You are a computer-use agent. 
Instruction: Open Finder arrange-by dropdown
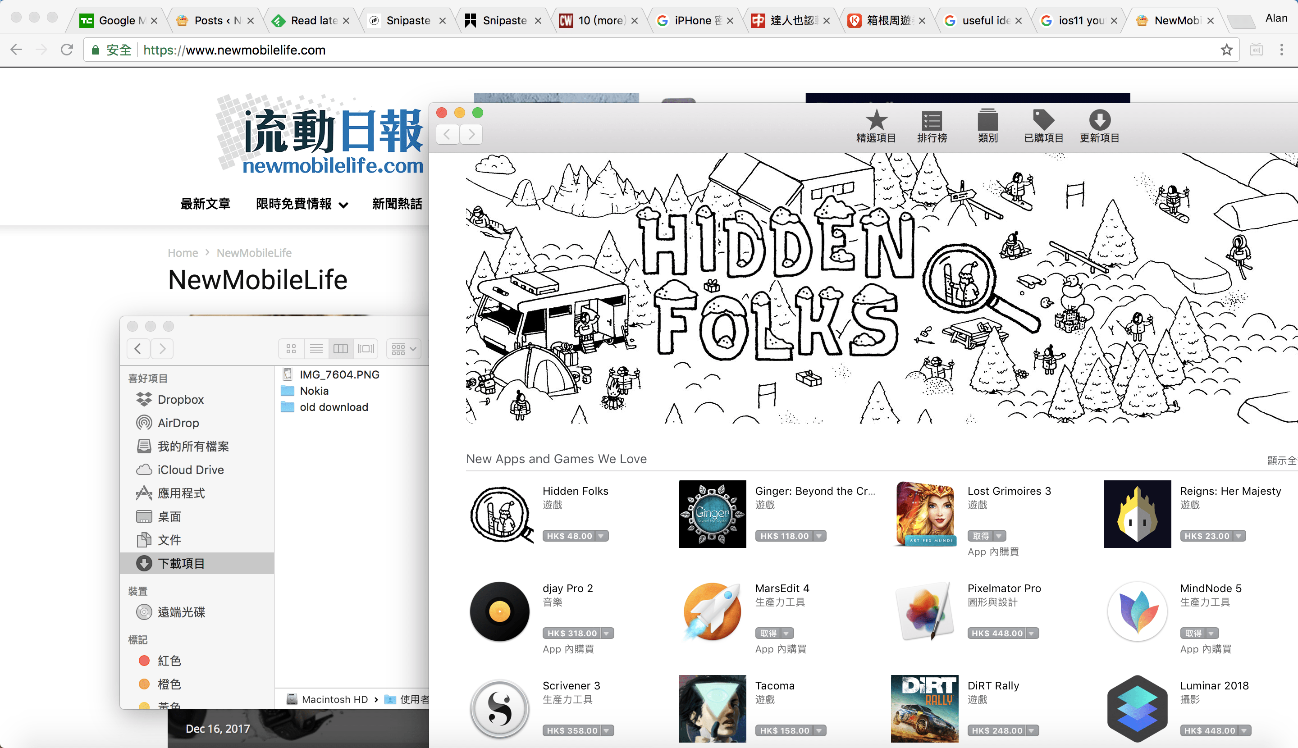pos(404,349)
